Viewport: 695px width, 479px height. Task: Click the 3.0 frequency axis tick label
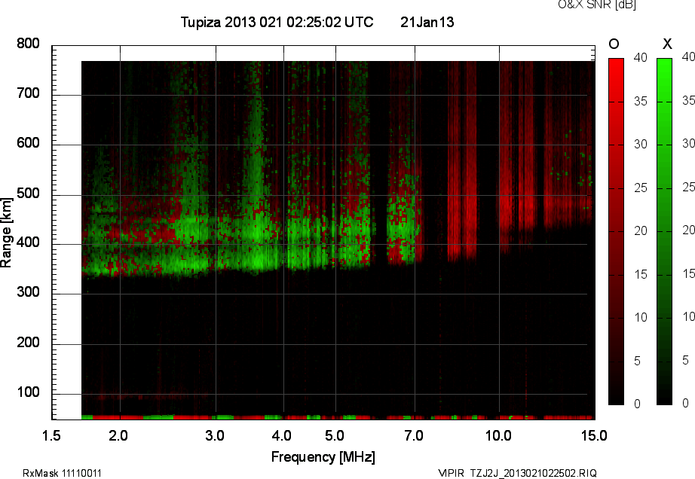(215, 435)
